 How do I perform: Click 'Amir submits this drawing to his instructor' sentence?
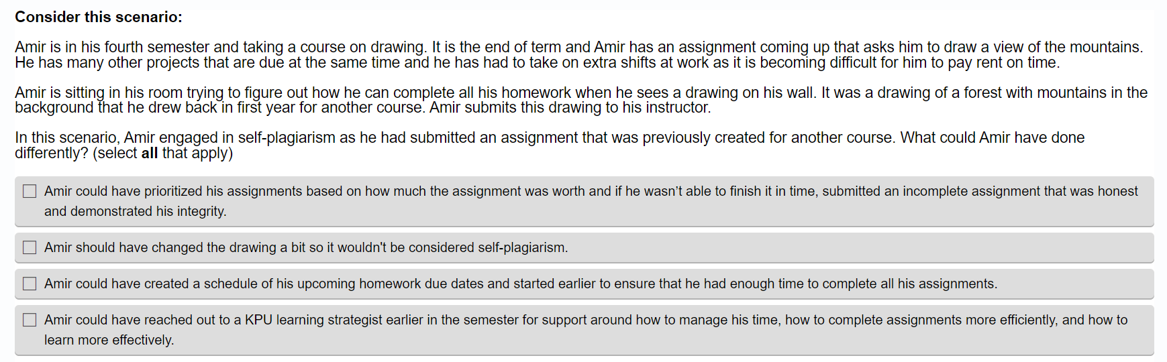pos(570,107)
